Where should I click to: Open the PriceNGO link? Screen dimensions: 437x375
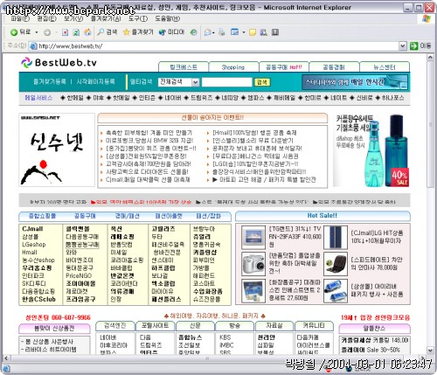click(x=79, y=275)
